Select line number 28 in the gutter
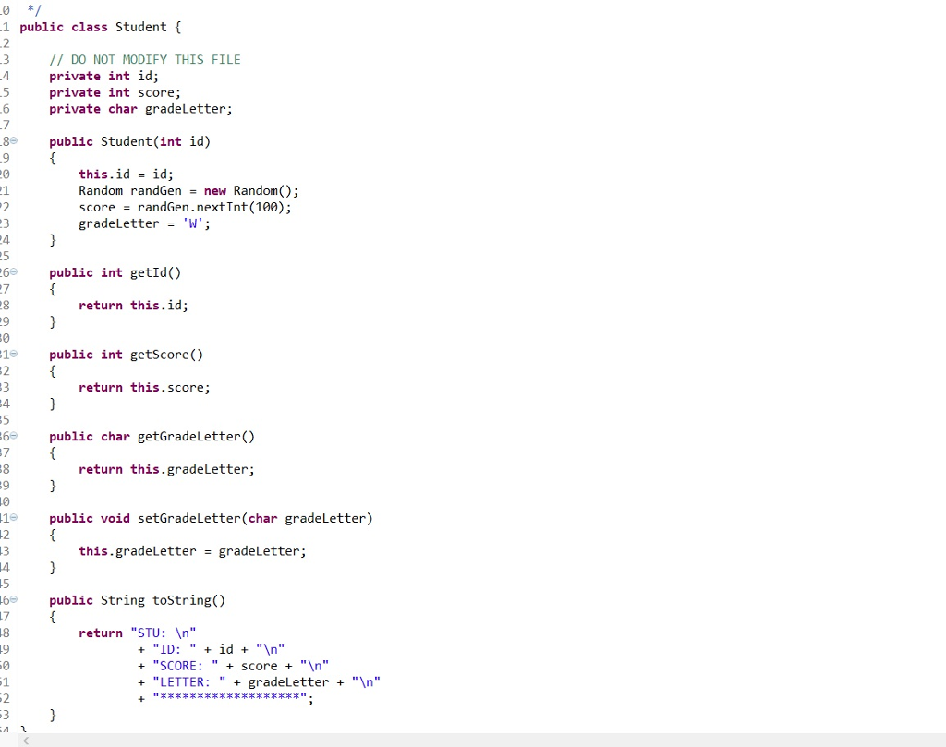The image size is (946, 747). coord(7,306)
